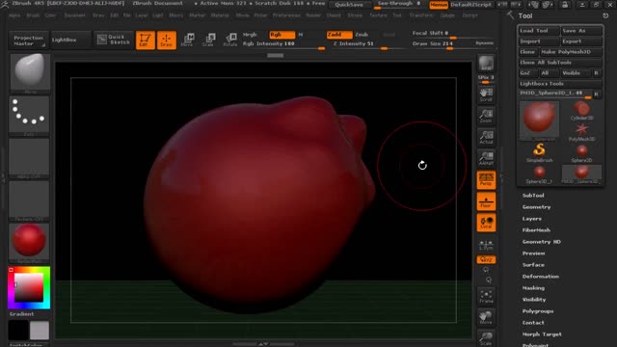The image size is (617, 347).
Task: Select the Sphere3D tool
Action: click(581, 153)
